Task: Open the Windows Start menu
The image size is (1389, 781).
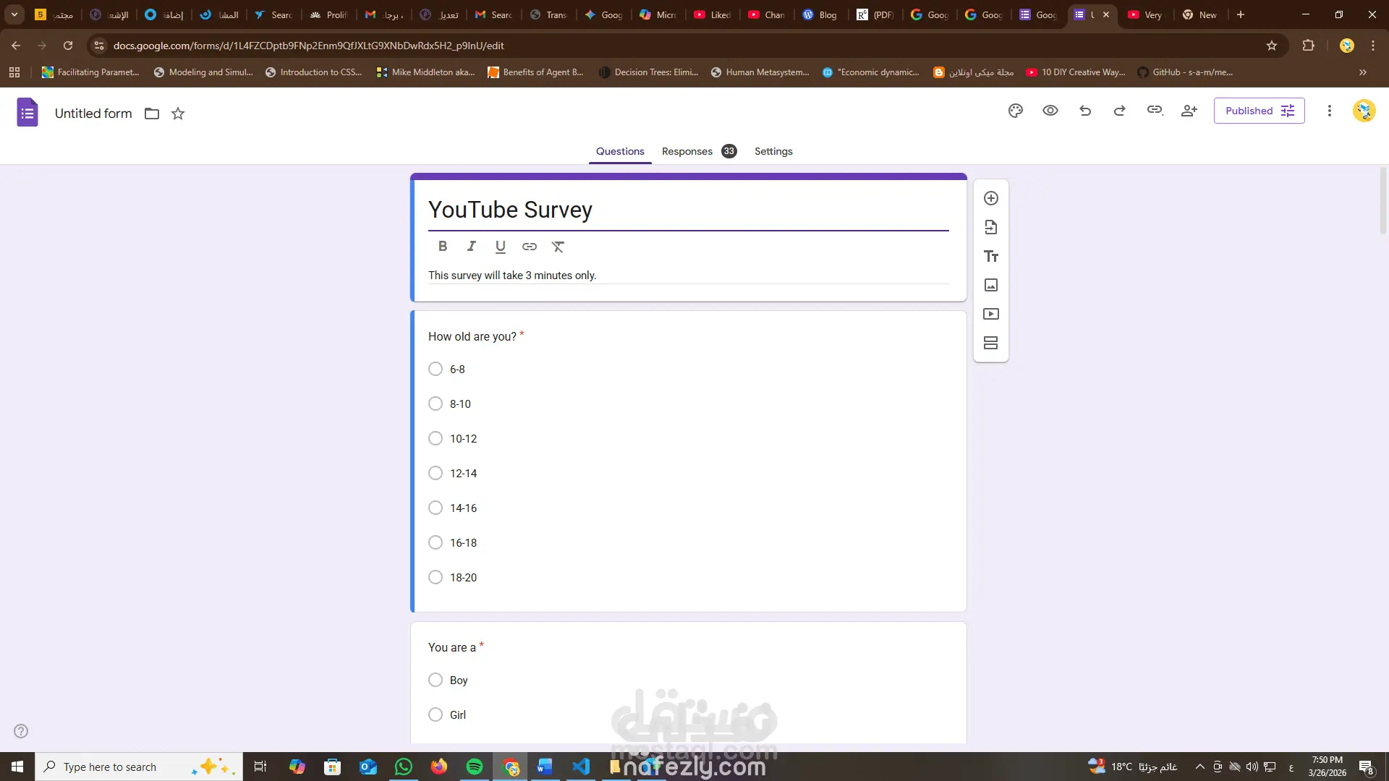Action: click(17, 767)
